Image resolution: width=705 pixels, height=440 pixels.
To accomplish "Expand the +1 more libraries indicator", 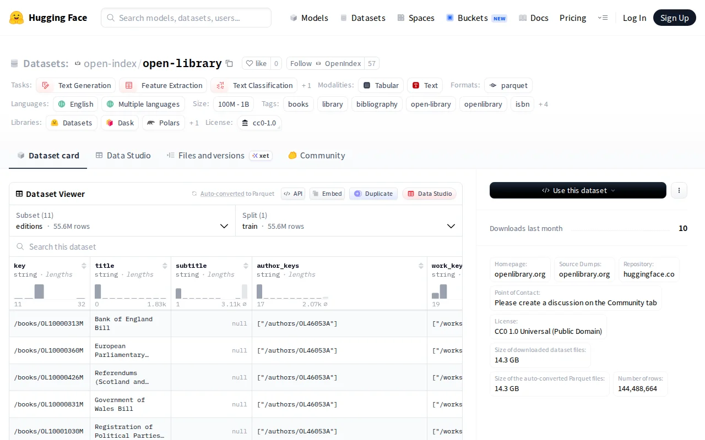I will click(x=194, y=123).
